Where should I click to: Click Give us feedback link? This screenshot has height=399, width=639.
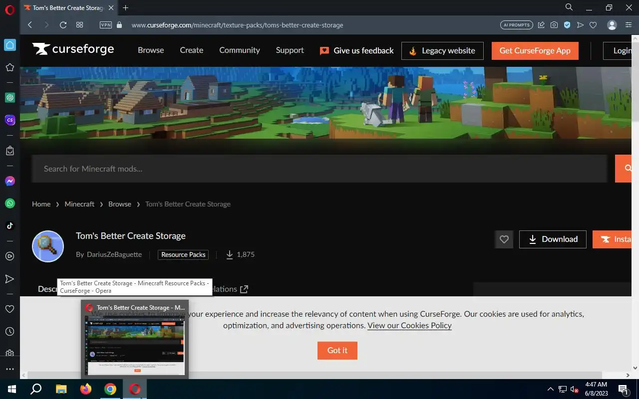pyautogui.click(x=357, y=50)
